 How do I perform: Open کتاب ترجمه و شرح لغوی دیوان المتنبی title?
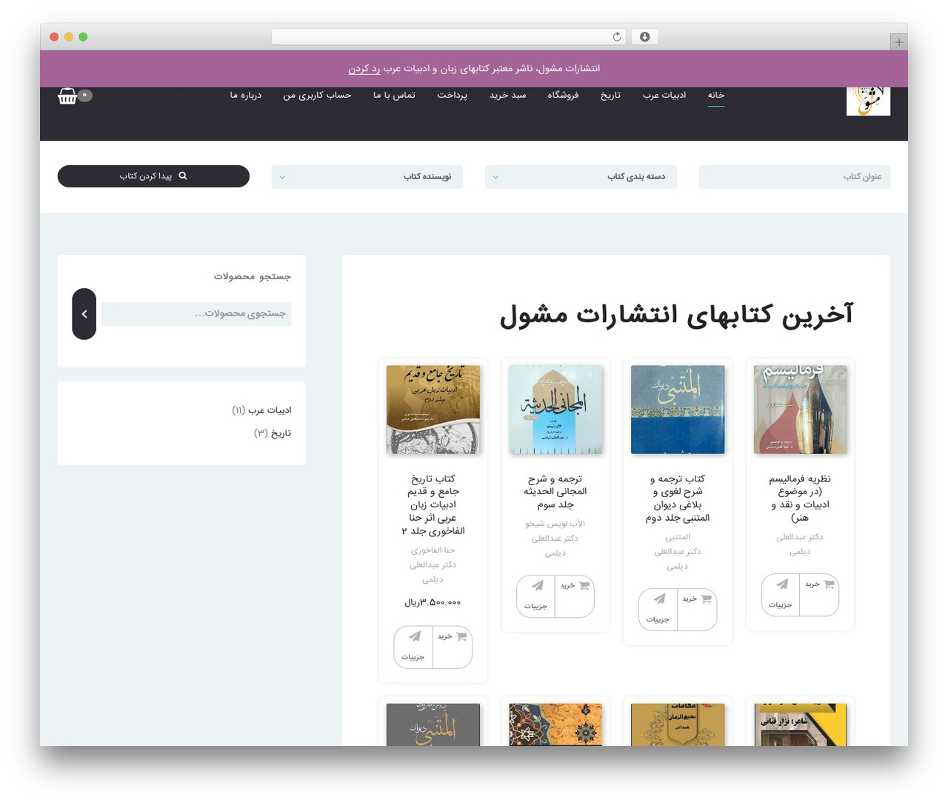click(678, 498)
